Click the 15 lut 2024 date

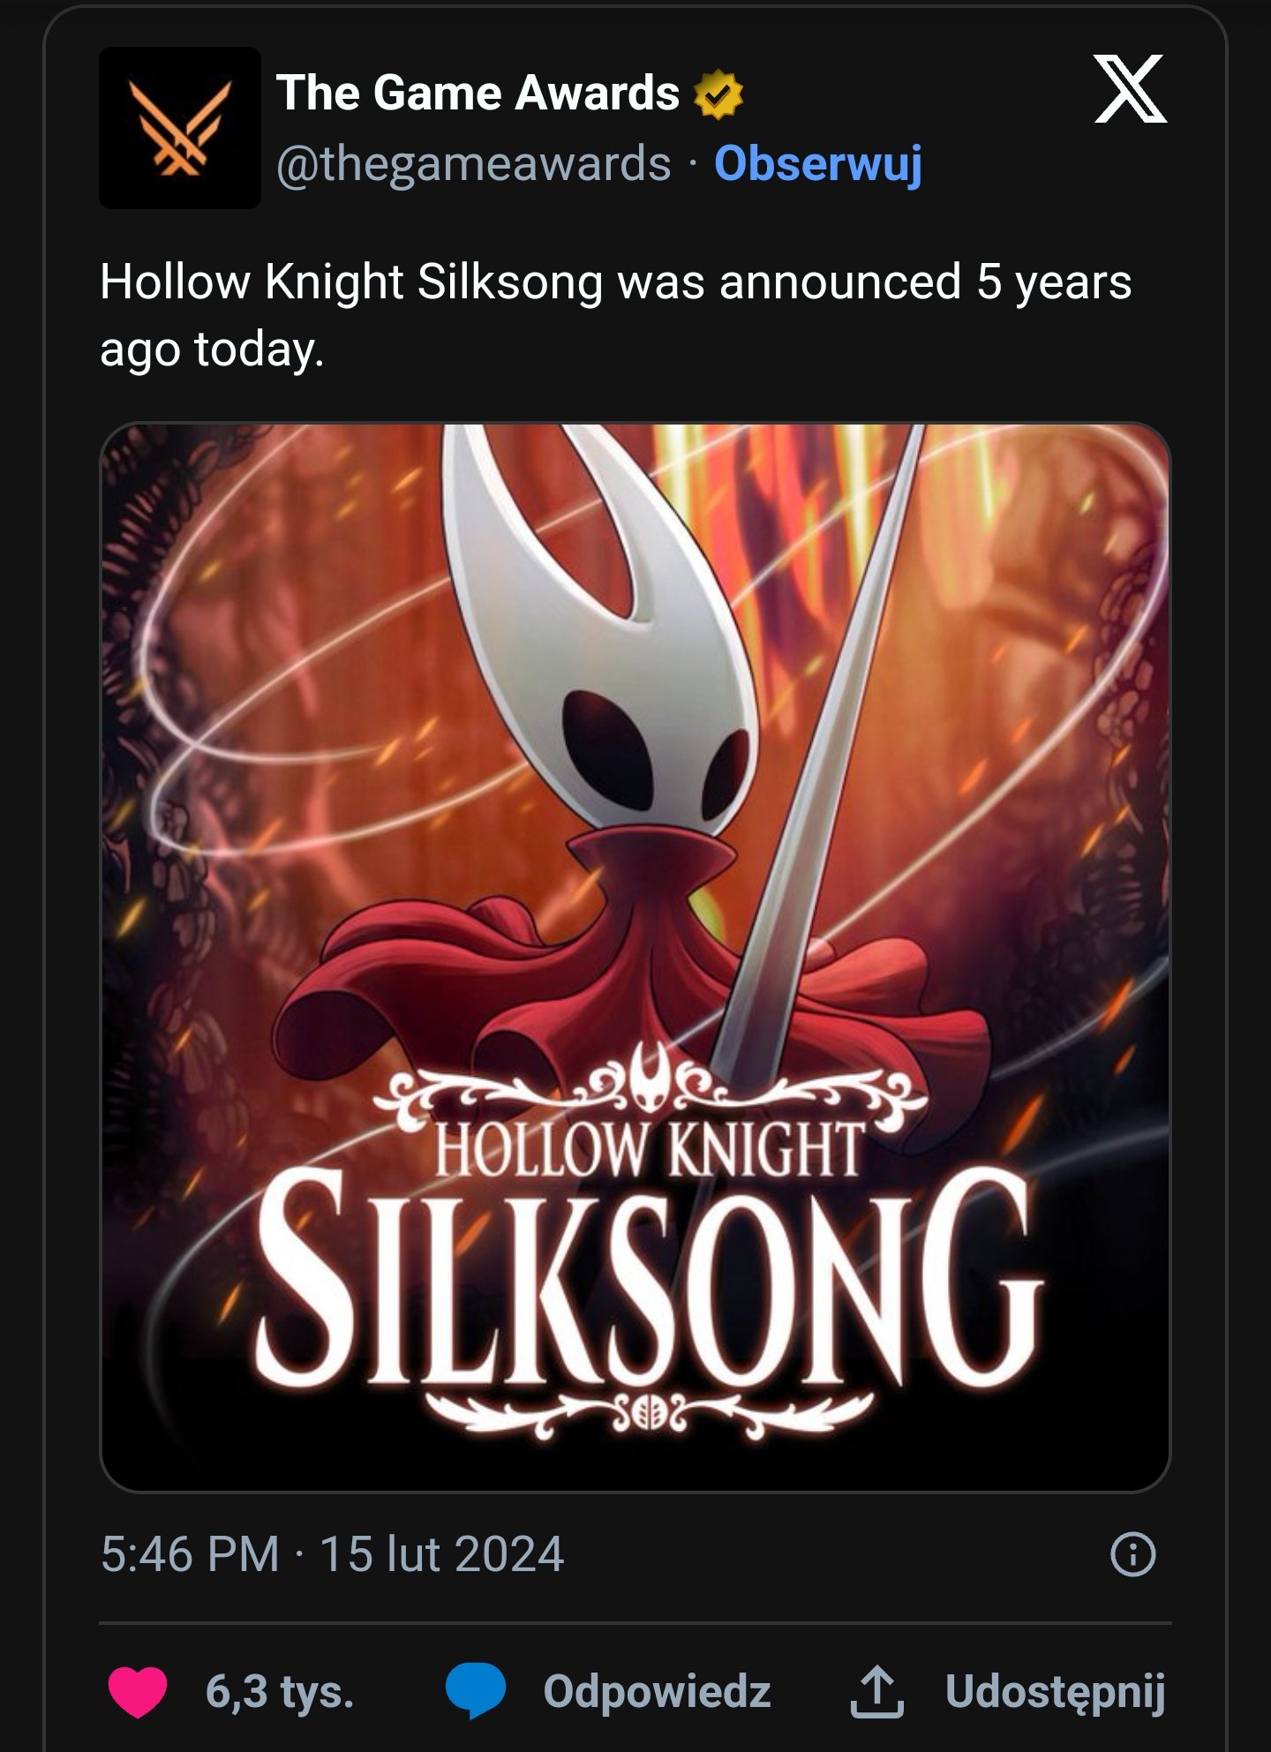[x=441, y=1554]
